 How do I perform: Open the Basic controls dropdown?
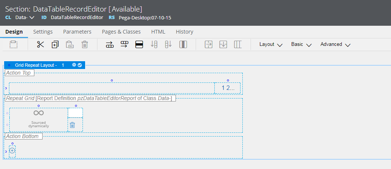pyautogui.click(x=301, y=44)
